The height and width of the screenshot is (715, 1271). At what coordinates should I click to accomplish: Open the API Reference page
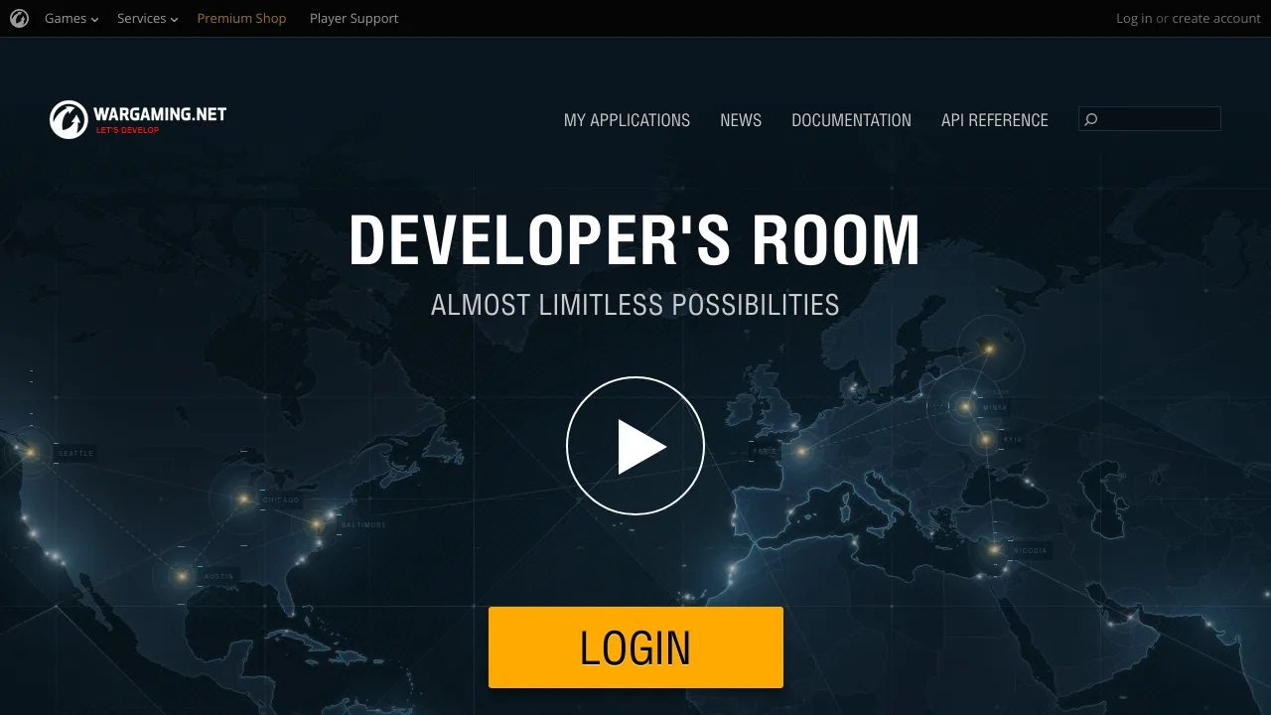pos(995,120)
